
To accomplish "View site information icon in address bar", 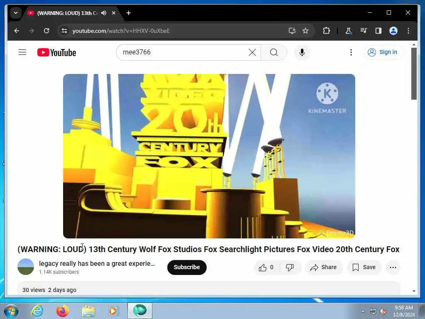I will pos(64,31).
